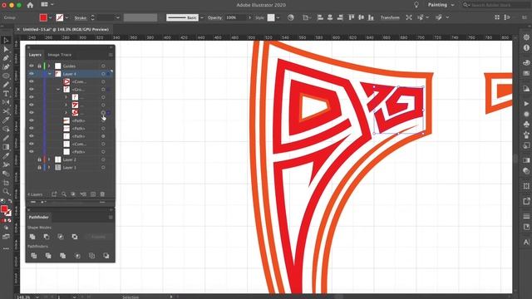This screenshot has width=532, height=299.
Task: Expand Layer 1 disclosure arrow
Action: point(49,167)
